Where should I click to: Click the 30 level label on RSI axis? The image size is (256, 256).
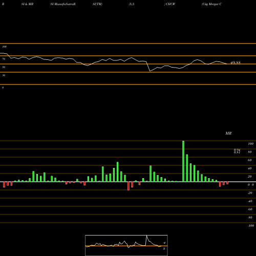(x=4, y=75)
